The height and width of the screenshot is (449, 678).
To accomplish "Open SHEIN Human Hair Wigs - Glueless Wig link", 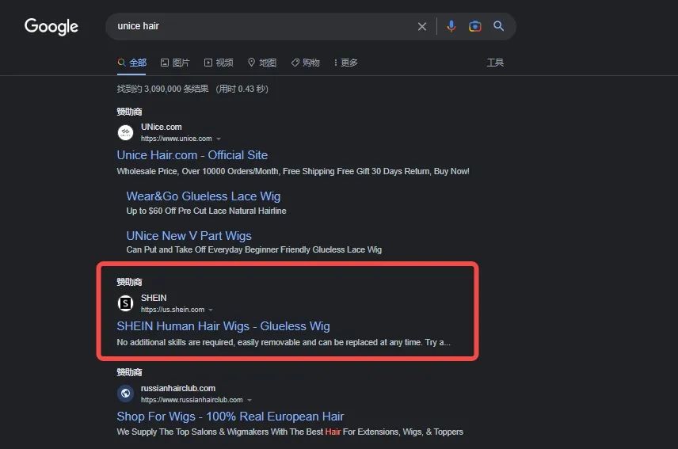I will pos(223,326).
